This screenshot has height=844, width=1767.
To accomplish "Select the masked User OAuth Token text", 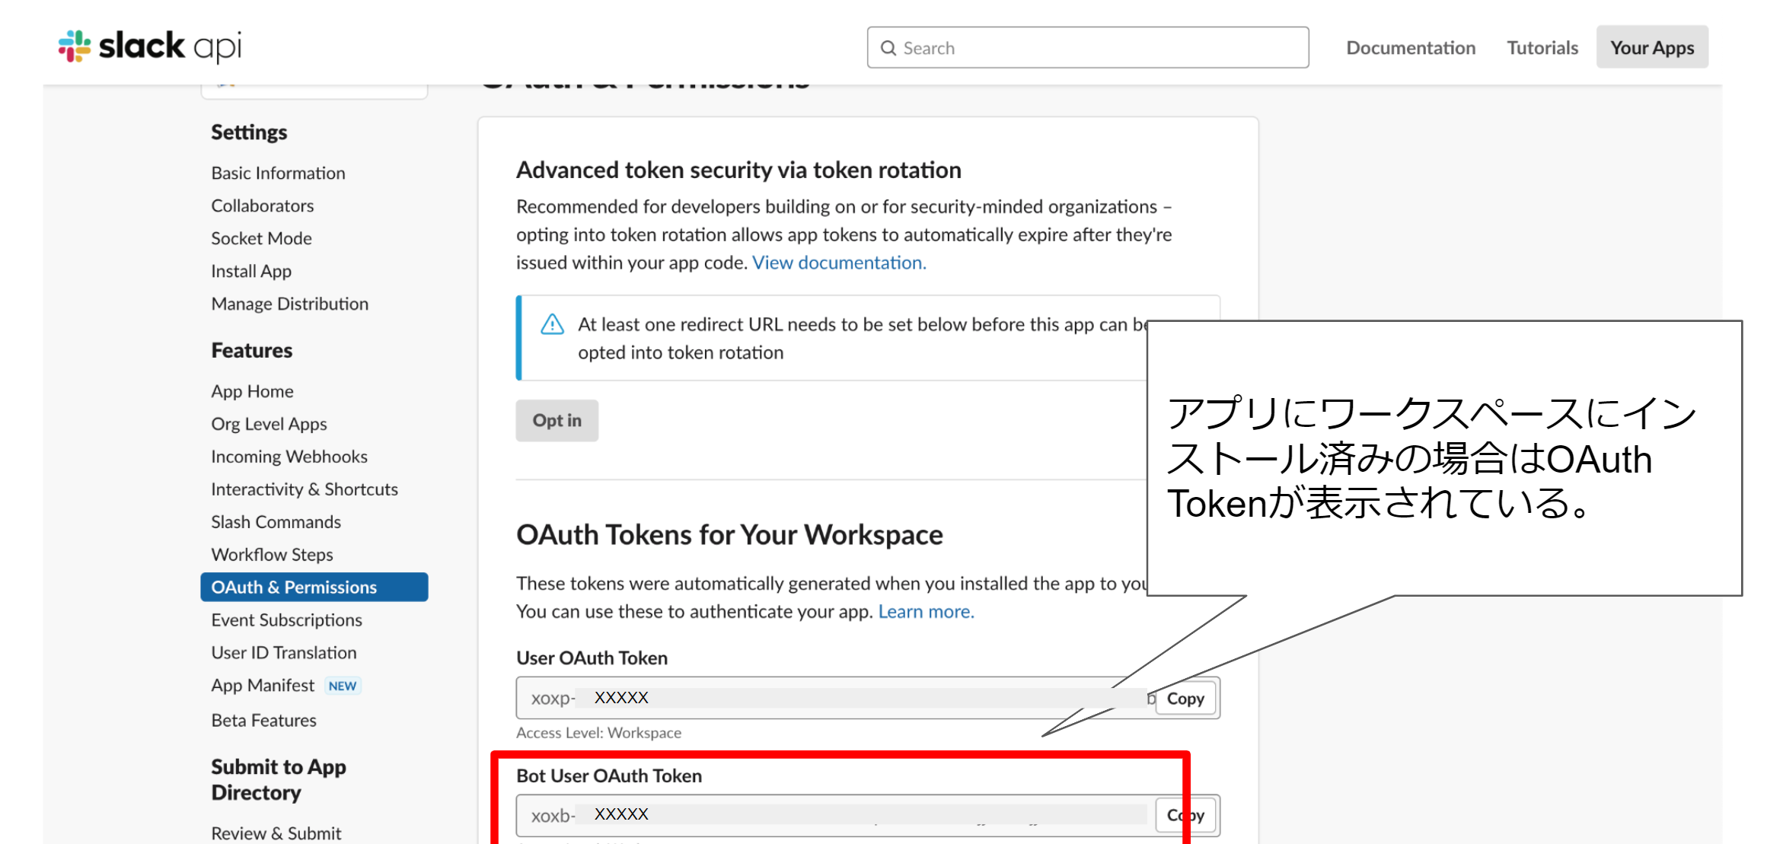I will tap(620, 697).
